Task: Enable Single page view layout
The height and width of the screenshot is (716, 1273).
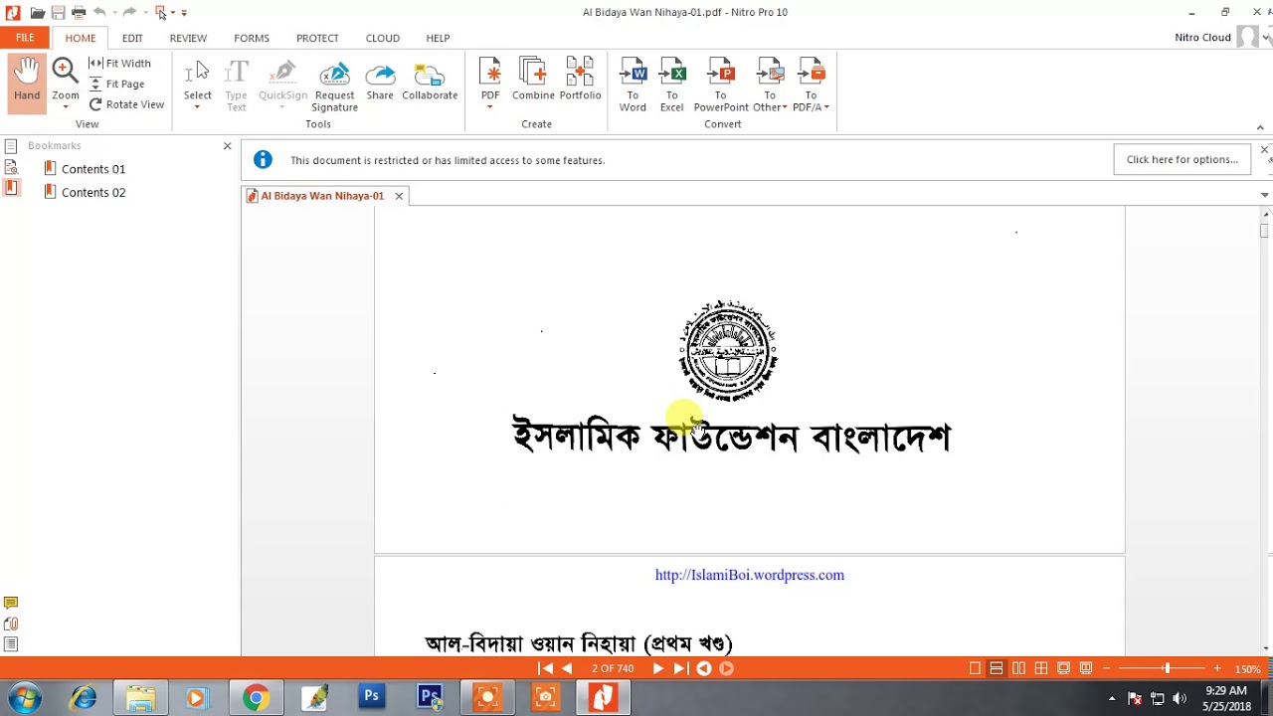Action: [x=975, y=668]
